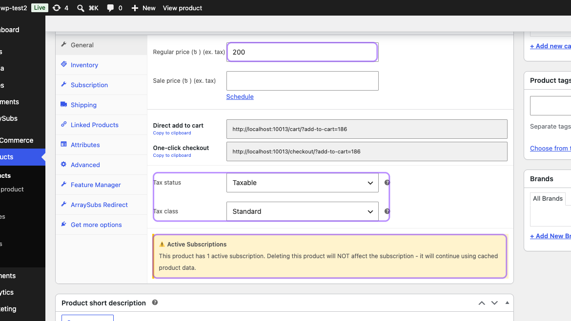Click the Get more options plug icon

tap(64, 224)
